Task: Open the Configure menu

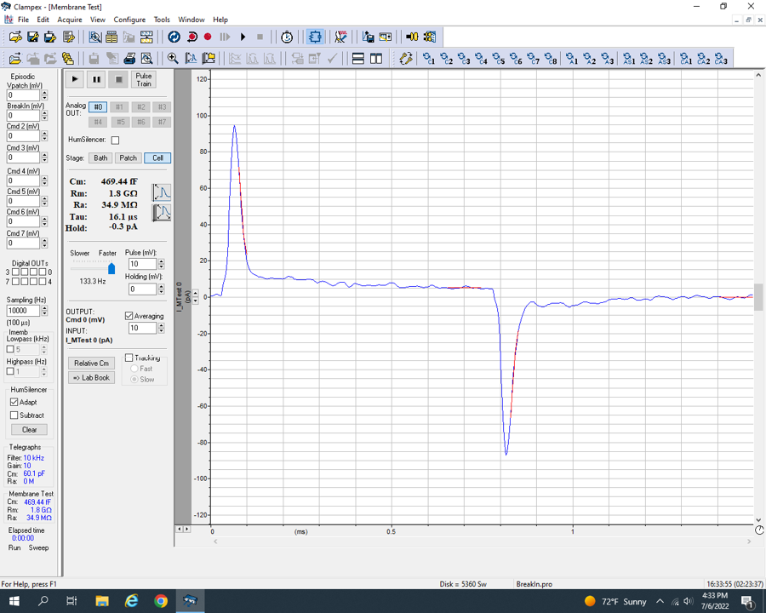Action: (129, 20)
